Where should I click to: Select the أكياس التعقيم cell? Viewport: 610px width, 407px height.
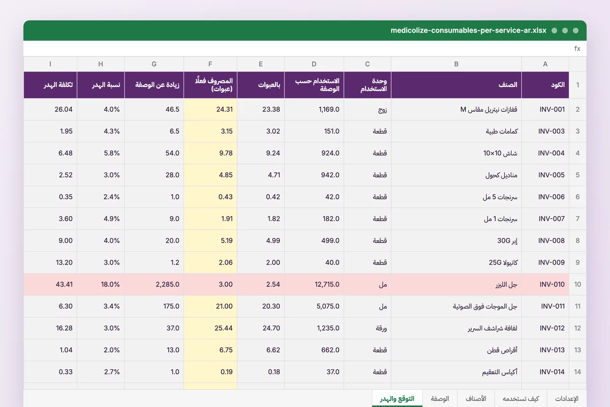pos(456,372)
